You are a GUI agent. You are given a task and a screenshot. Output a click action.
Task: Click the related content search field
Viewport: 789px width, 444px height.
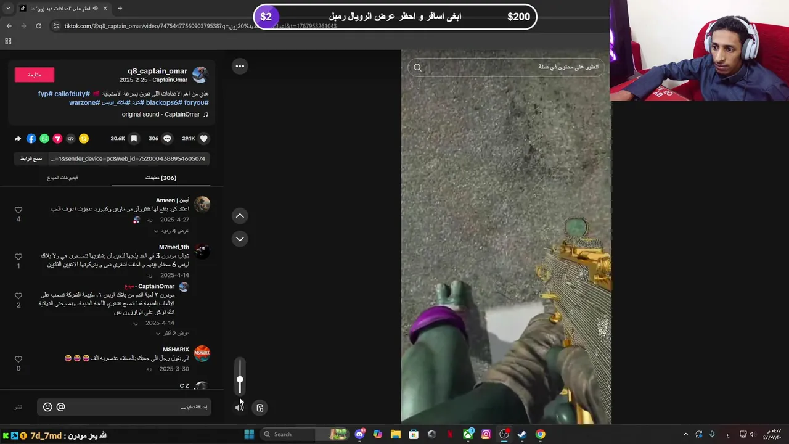pyautogui.click(x=506, y=67)
